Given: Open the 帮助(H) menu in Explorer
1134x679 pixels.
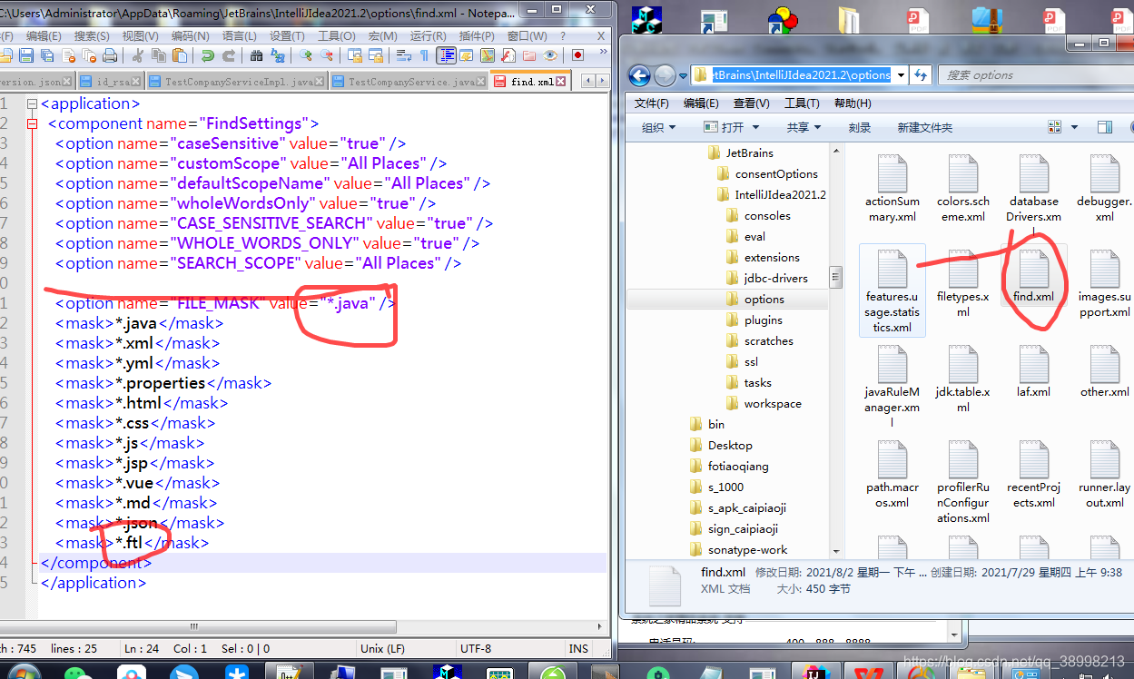Looking at the screenshot, I should (x=852, y=103).
